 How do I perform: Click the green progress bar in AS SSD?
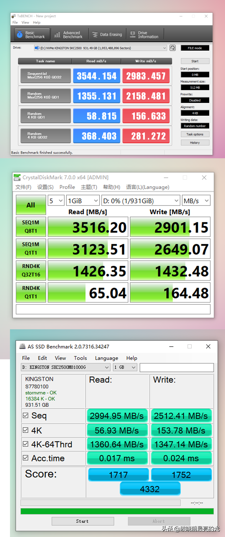117,511
